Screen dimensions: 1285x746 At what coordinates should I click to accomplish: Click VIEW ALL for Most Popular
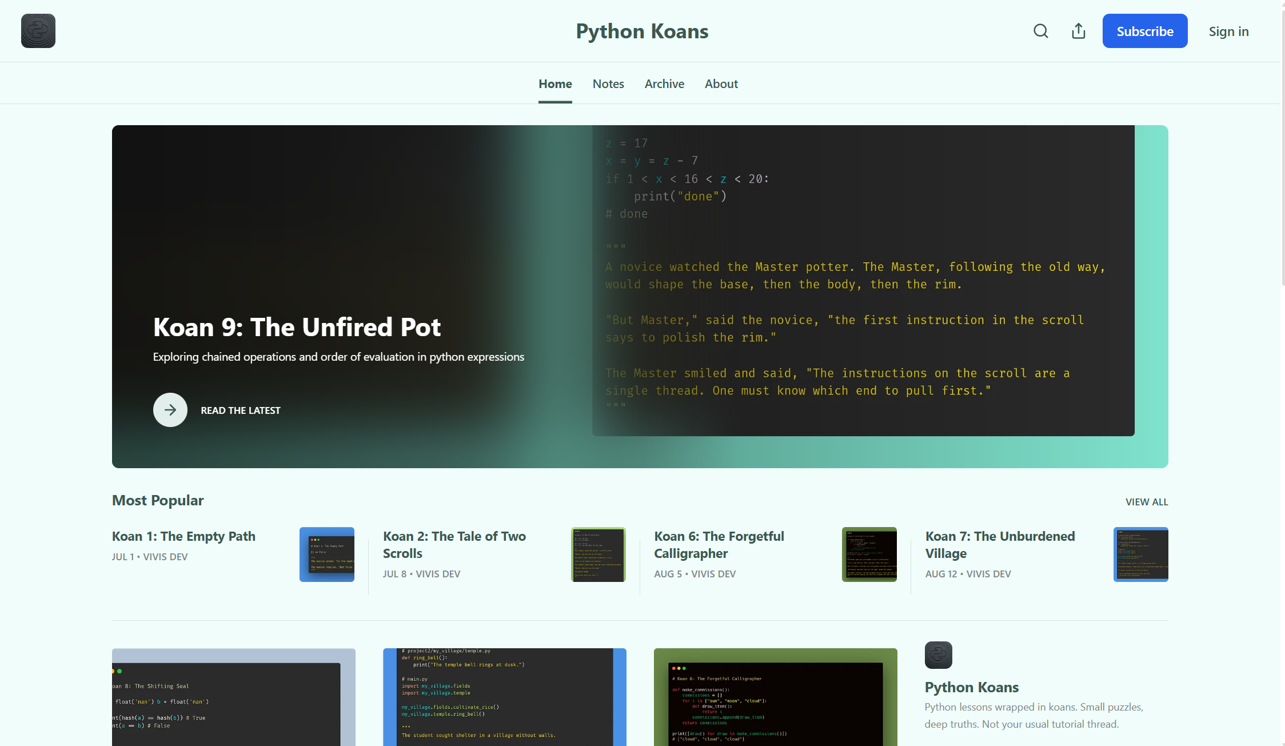1147,502
